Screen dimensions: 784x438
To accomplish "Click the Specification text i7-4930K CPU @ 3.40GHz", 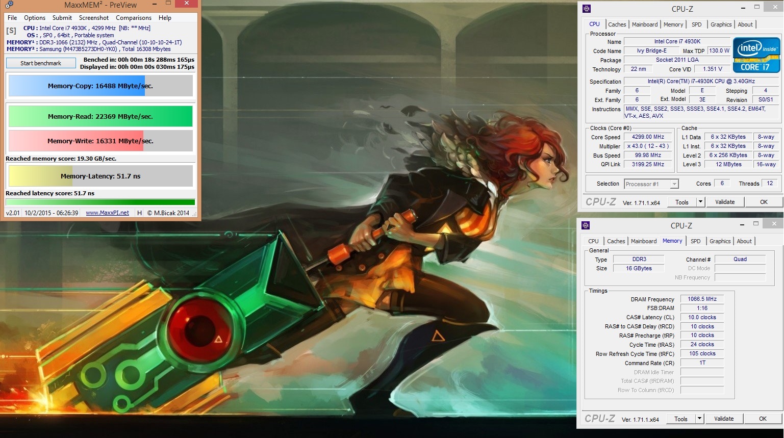I will [701, 81].
